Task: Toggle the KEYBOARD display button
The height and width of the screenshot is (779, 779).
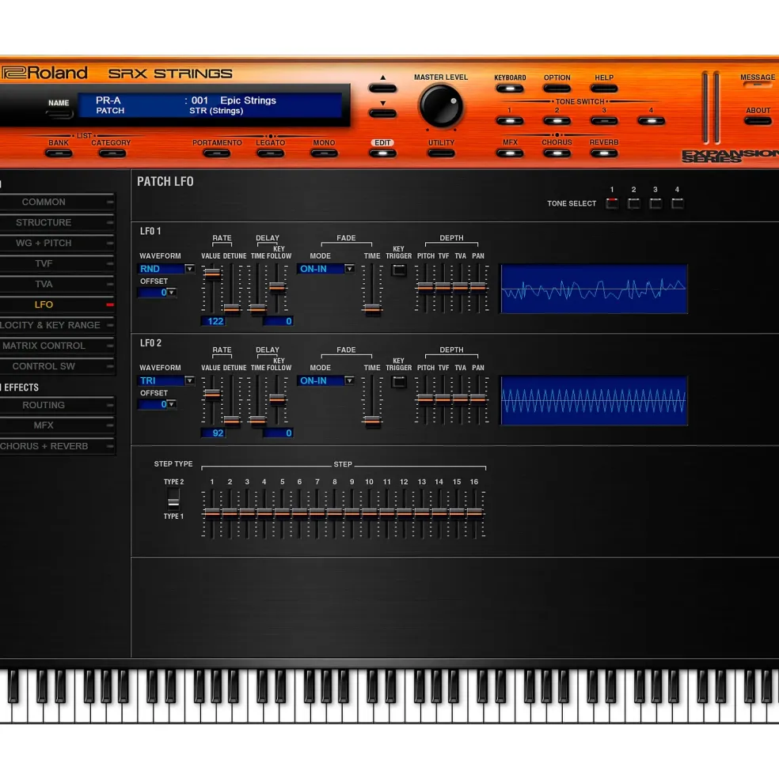Action: click(509, 89)
